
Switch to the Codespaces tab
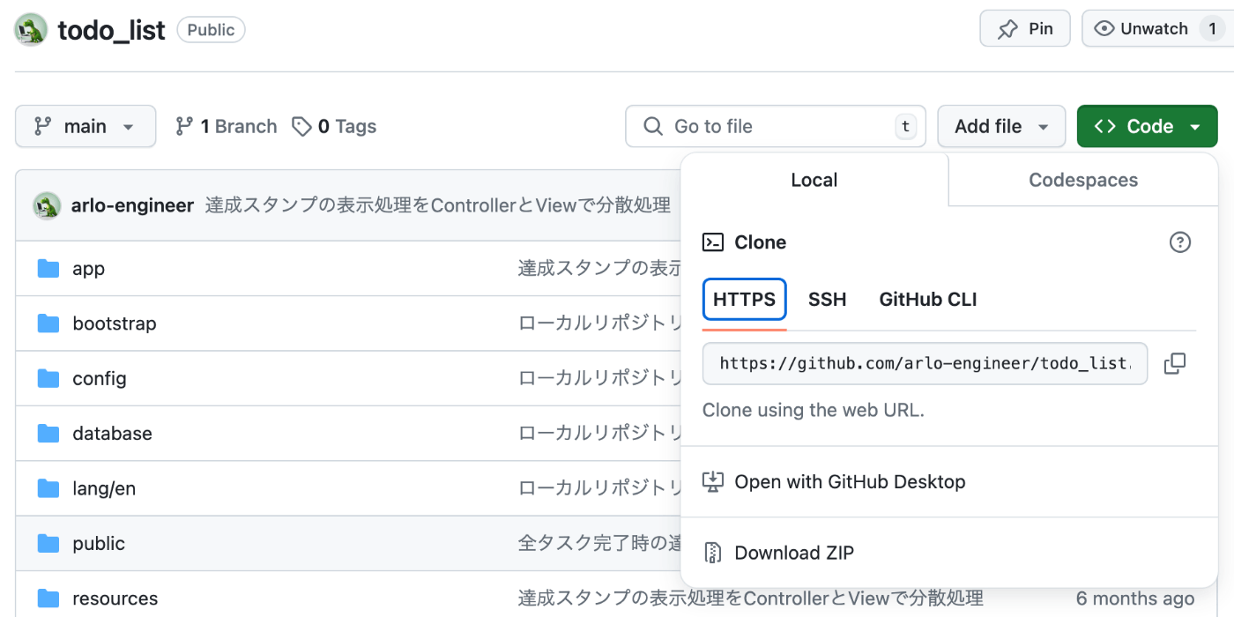point(1083,180)
